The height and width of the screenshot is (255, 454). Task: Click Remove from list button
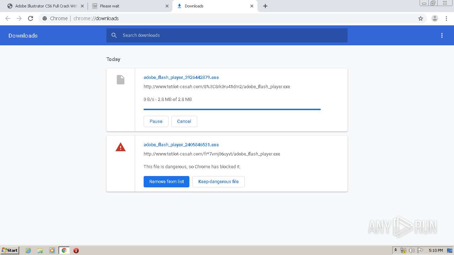coord(166,181)
